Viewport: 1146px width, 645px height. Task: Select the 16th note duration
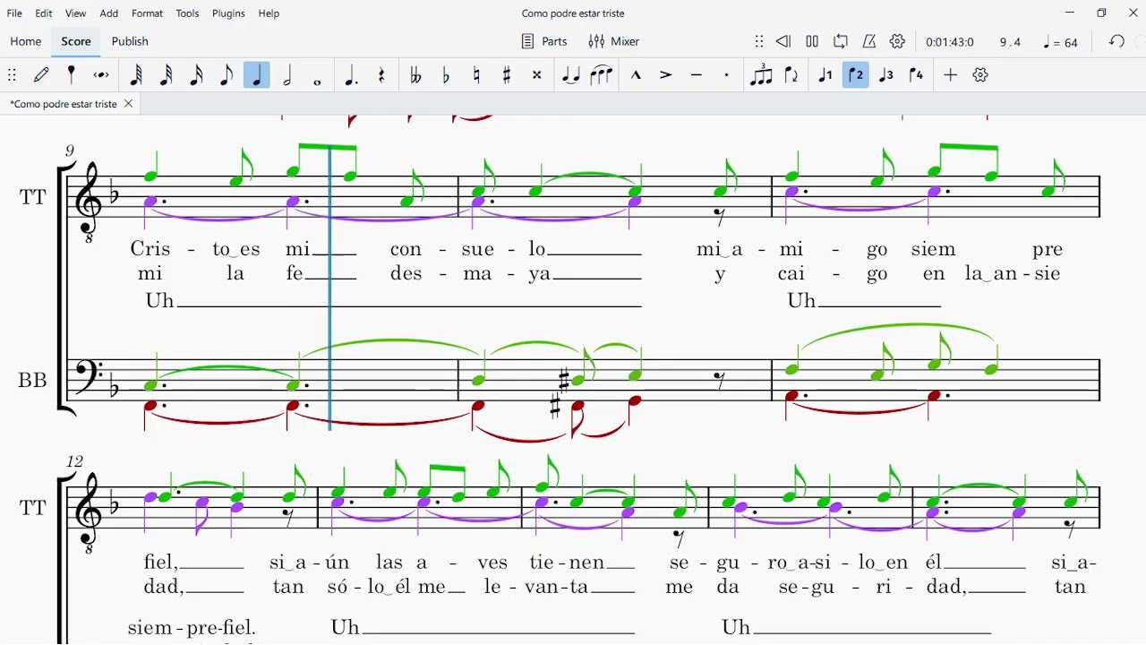[x=197, y=76]
